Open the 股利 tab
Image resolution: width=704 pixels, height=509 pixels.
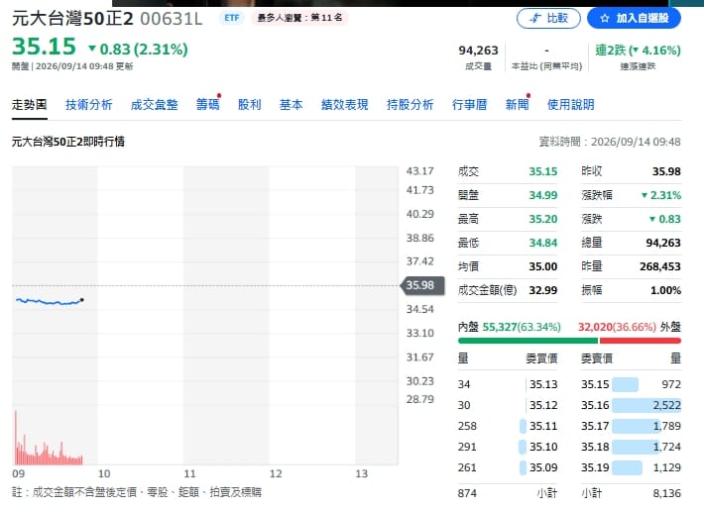[x=249, y=105]
